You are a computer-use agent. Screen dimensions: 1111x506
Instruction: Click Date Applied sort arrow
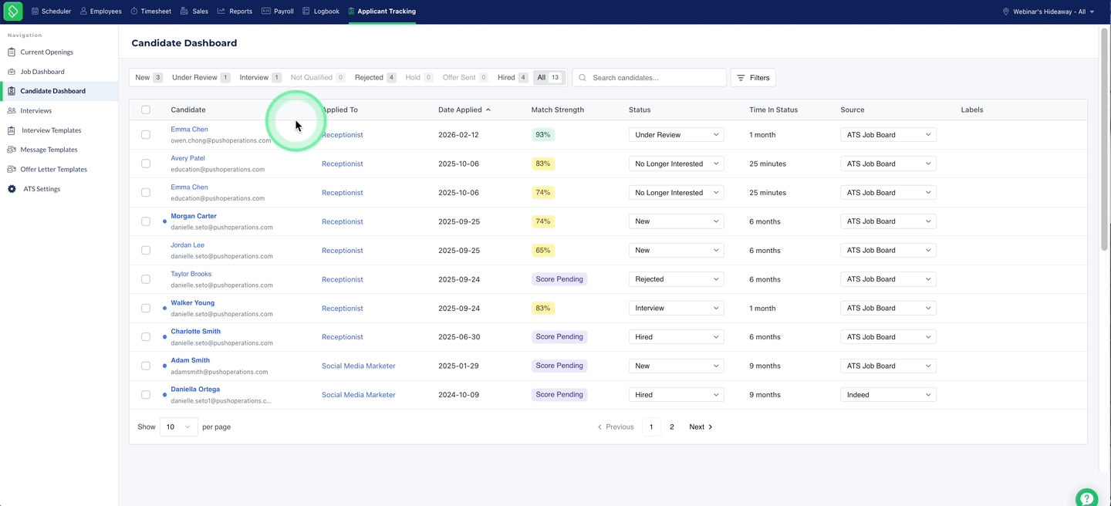click(488, 110)
